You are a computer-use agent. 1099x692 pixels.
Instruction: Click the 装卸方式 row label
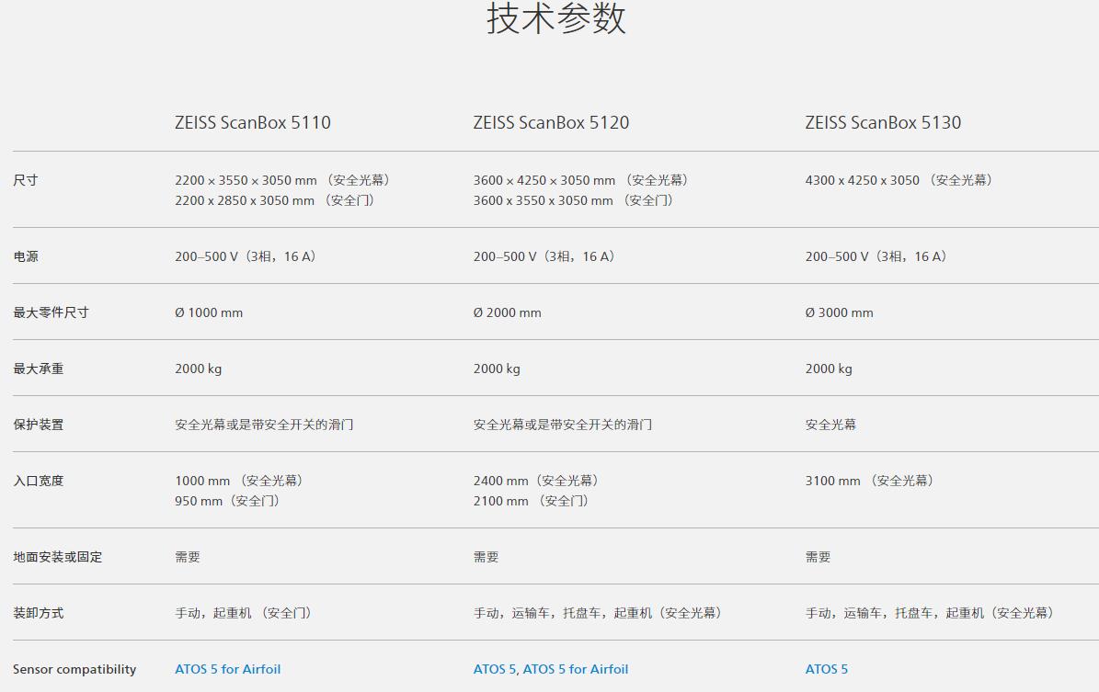[38, 613]
